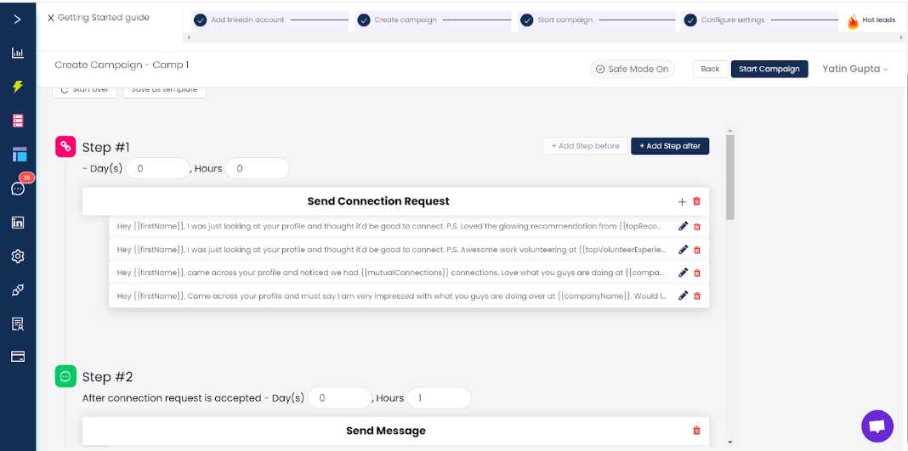Select the Add linkedin account guide step
908x451 pixels.
270,20
